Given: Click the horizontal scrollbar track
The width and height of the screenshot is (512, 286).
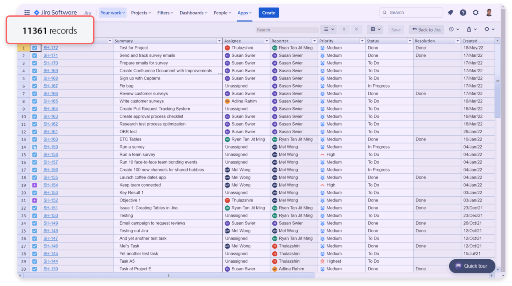Looking at the screenshot, I should (x=256, y=276).
